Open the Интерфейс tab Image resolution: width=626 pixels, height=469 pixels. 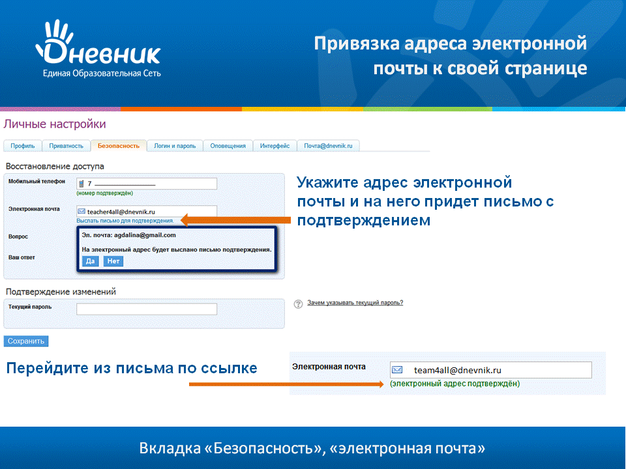pyautogui.click(x=275, y=146)
